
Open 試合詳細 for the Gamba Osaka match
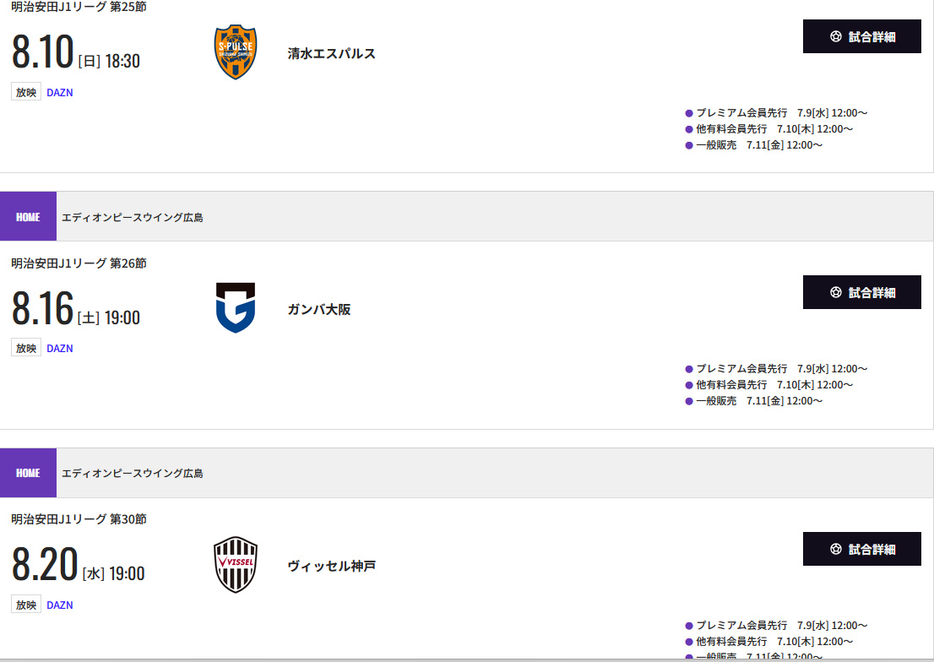coord(861,292)
